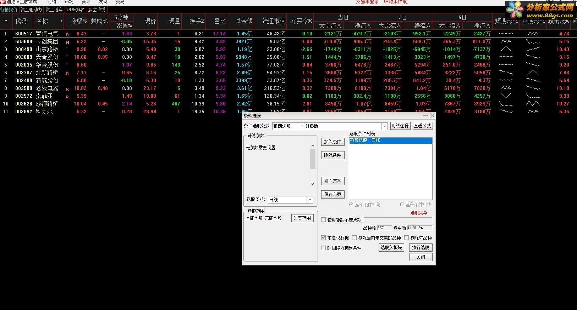Click the down arrow in 计算参数 scrollbar
The height and width of the screenshot is (310, 577).
[313, 184]
